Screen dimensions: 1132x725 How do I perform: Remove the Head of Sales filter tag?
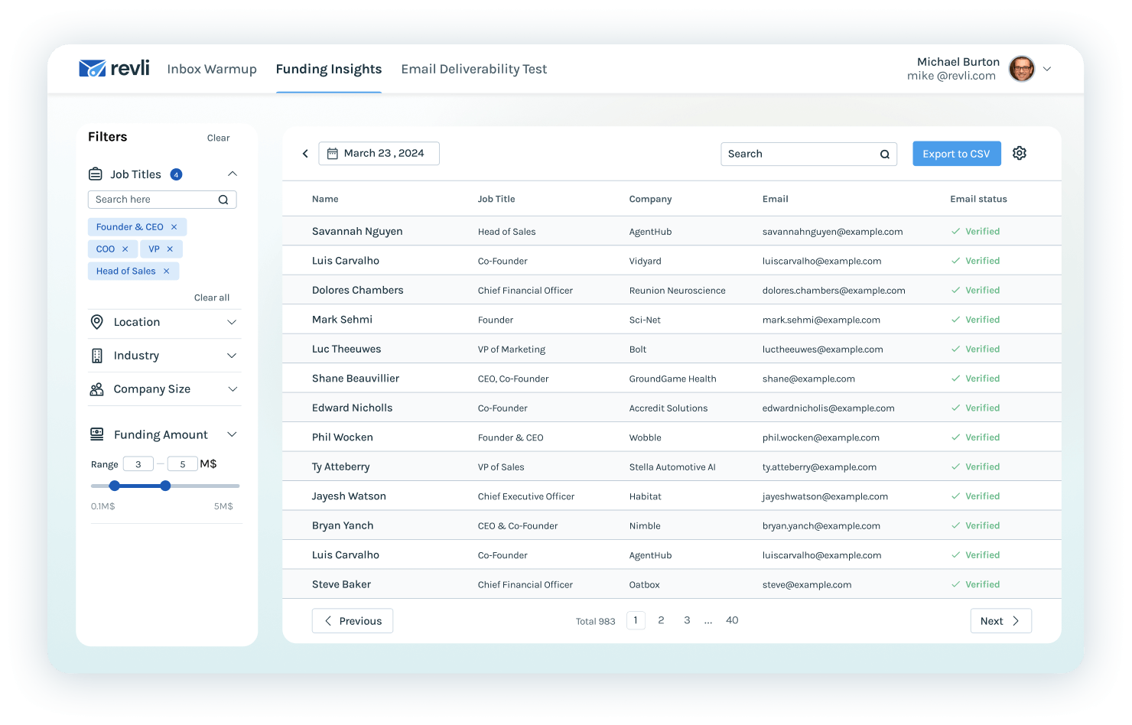pos(167,271)
